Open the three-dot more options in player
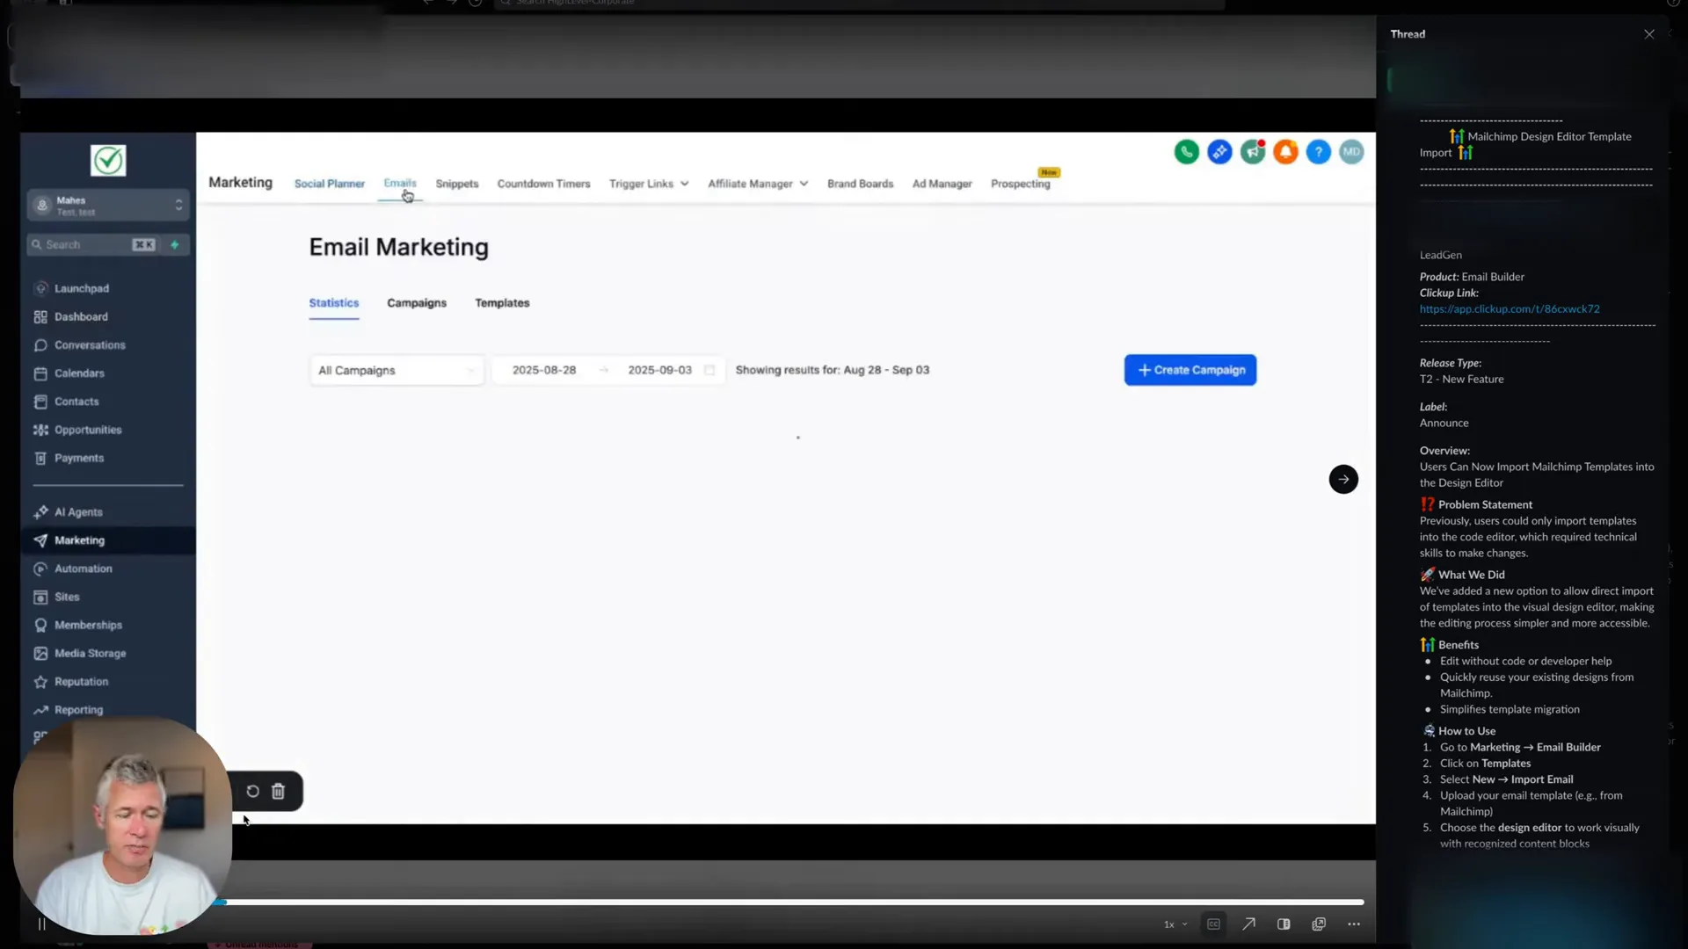This screenshot has width=1688, height=949. 1354,924
